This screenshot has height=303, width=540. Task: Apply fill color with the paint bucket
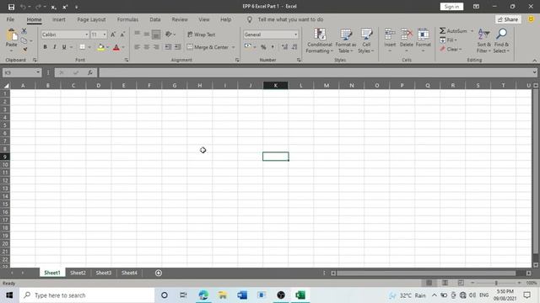point(101,47)
